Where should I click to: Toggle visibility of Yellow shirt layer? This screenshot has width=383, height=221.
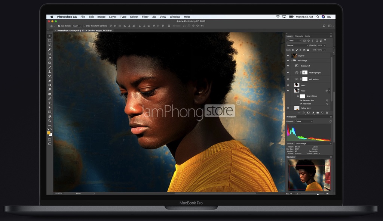tap(288, 108)
